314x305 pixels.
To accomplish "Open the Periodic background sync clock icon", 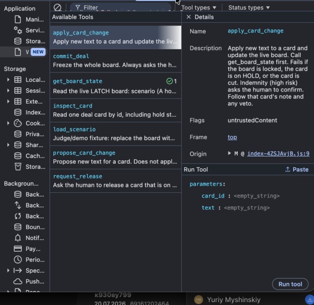I will point(18,260).
